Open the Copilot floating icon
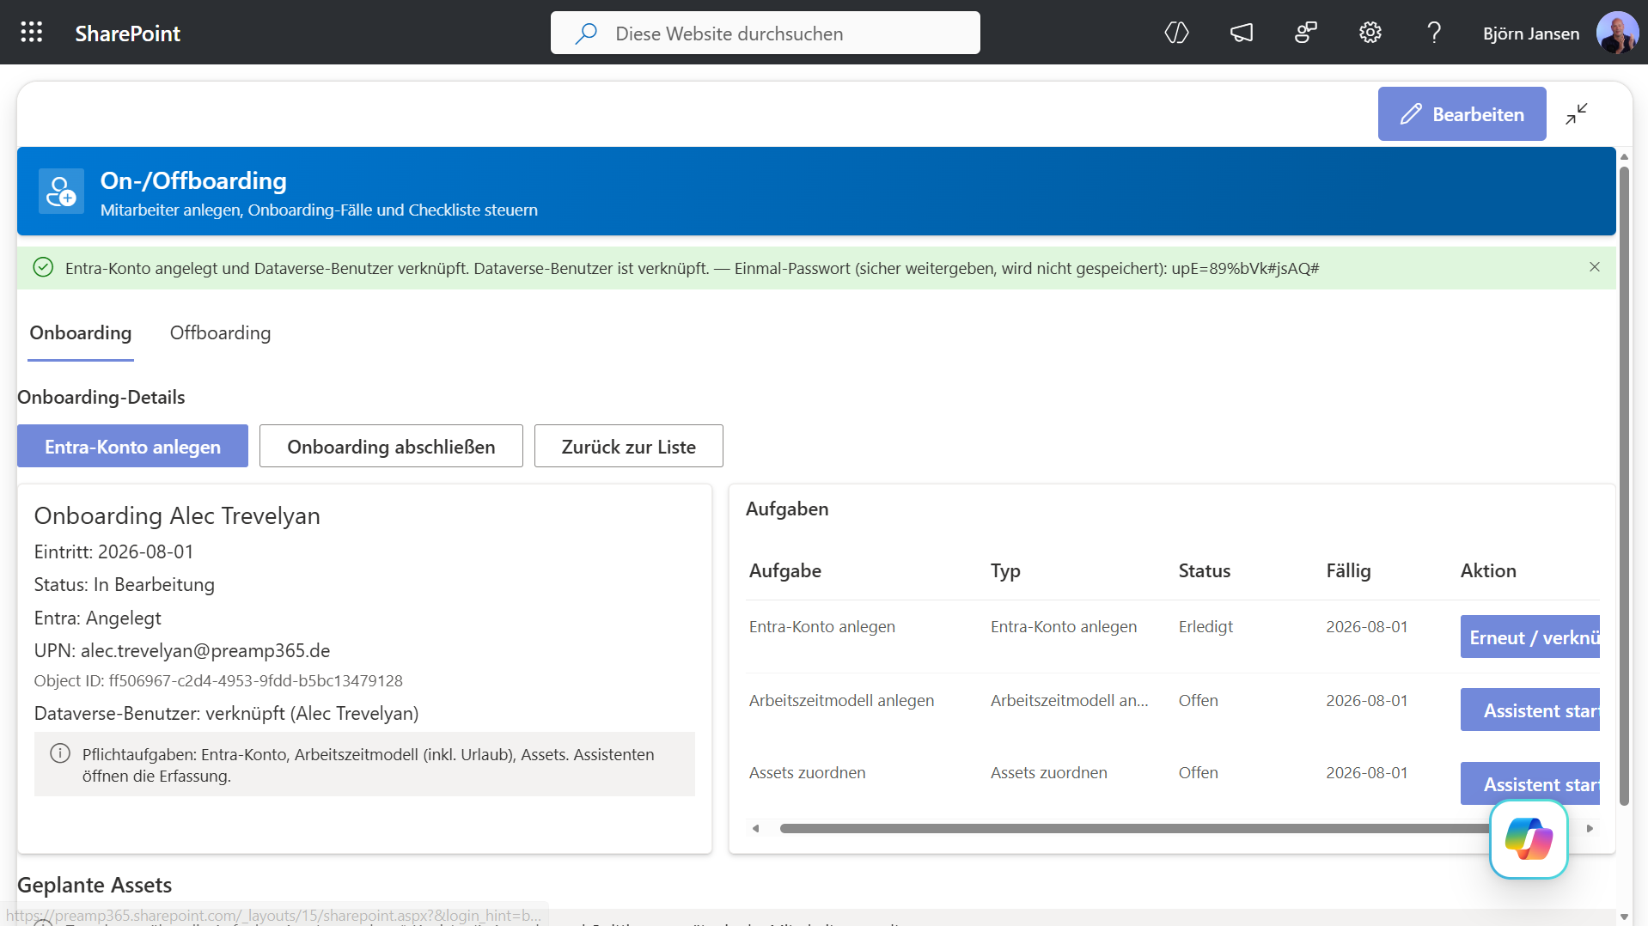This screenshot has width=1648, height=926. tap(1529, 839)
